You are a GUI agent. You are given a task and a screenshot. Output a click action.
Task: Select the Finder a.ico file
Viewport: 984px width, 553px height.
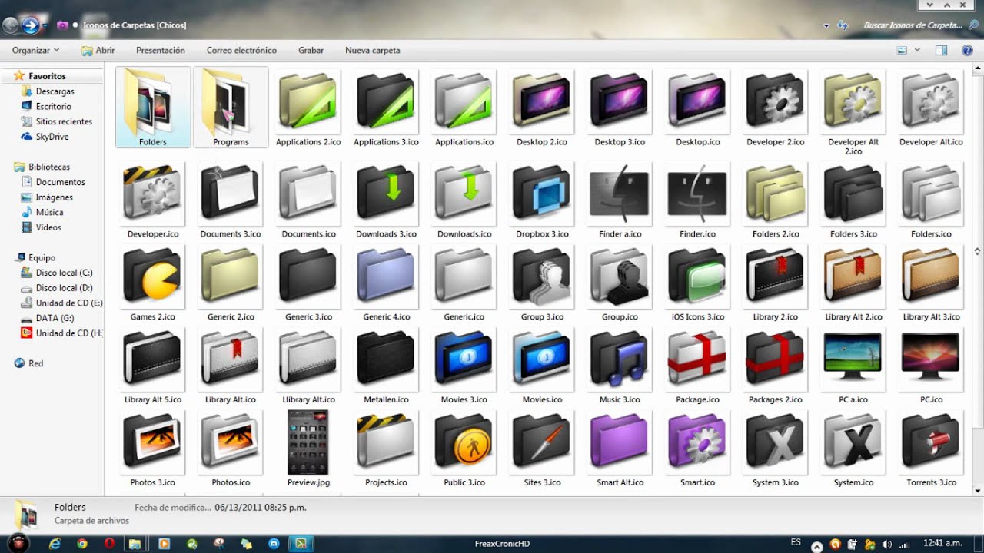click(x=620, y=200)
